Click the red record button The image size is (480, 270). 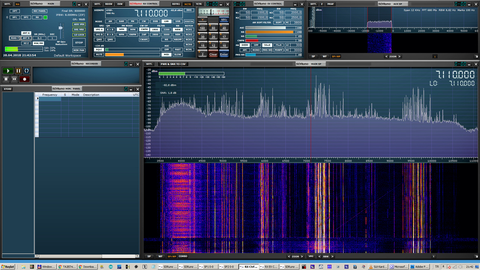[x=24, y=79]
